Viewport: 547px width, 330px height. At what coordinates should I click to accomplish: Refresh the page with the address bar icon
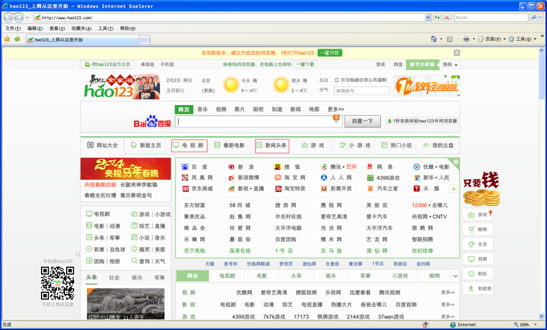point(437,17)
